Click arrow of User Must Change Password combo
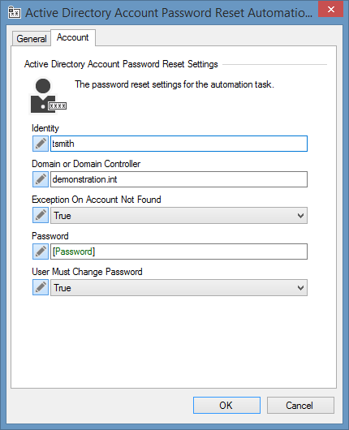Screen dimensions: 349x430 [301, 288]
